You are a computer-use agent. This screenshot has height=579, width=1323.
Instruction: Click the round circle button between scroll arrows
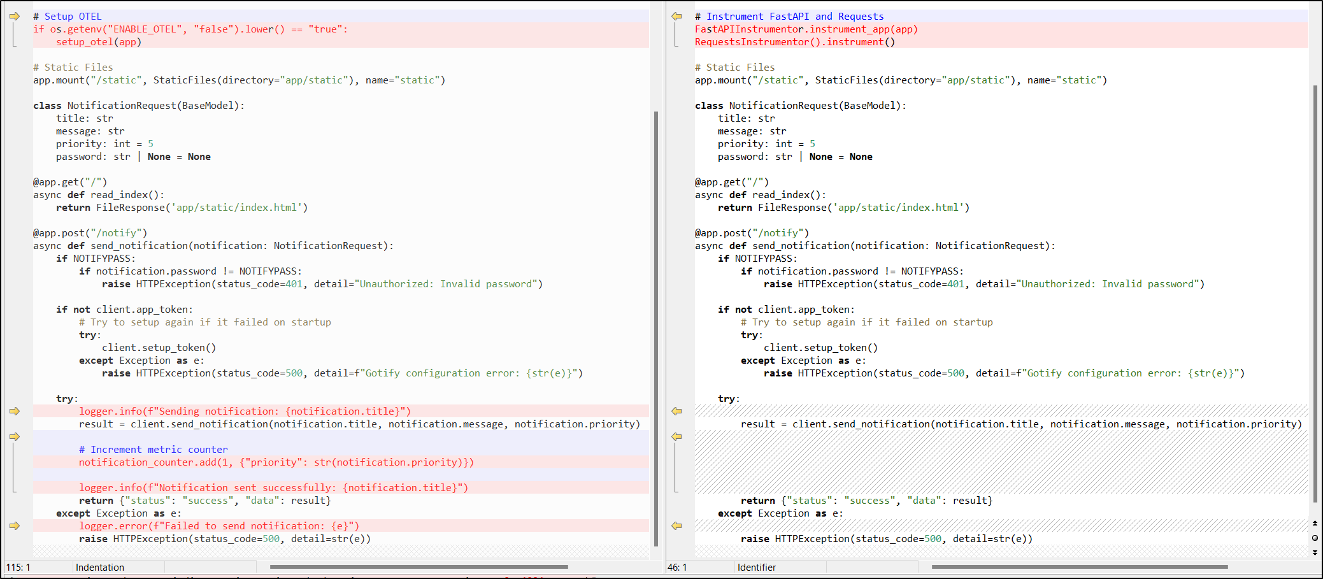click(1315, 538)
